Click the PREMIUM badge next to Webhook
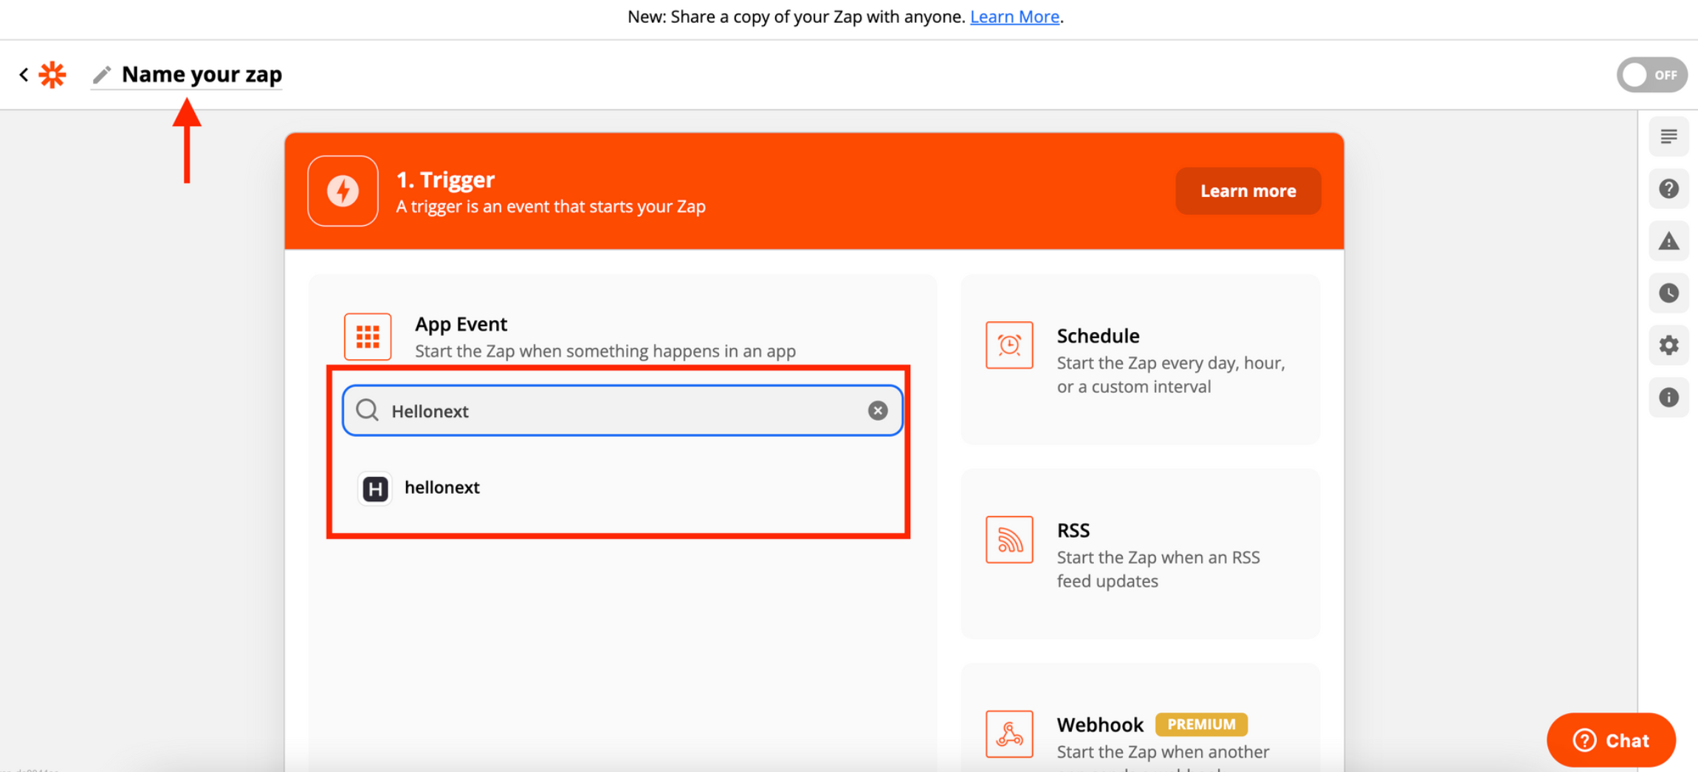The image size is (1698, 772). (x=1201, y=724)
